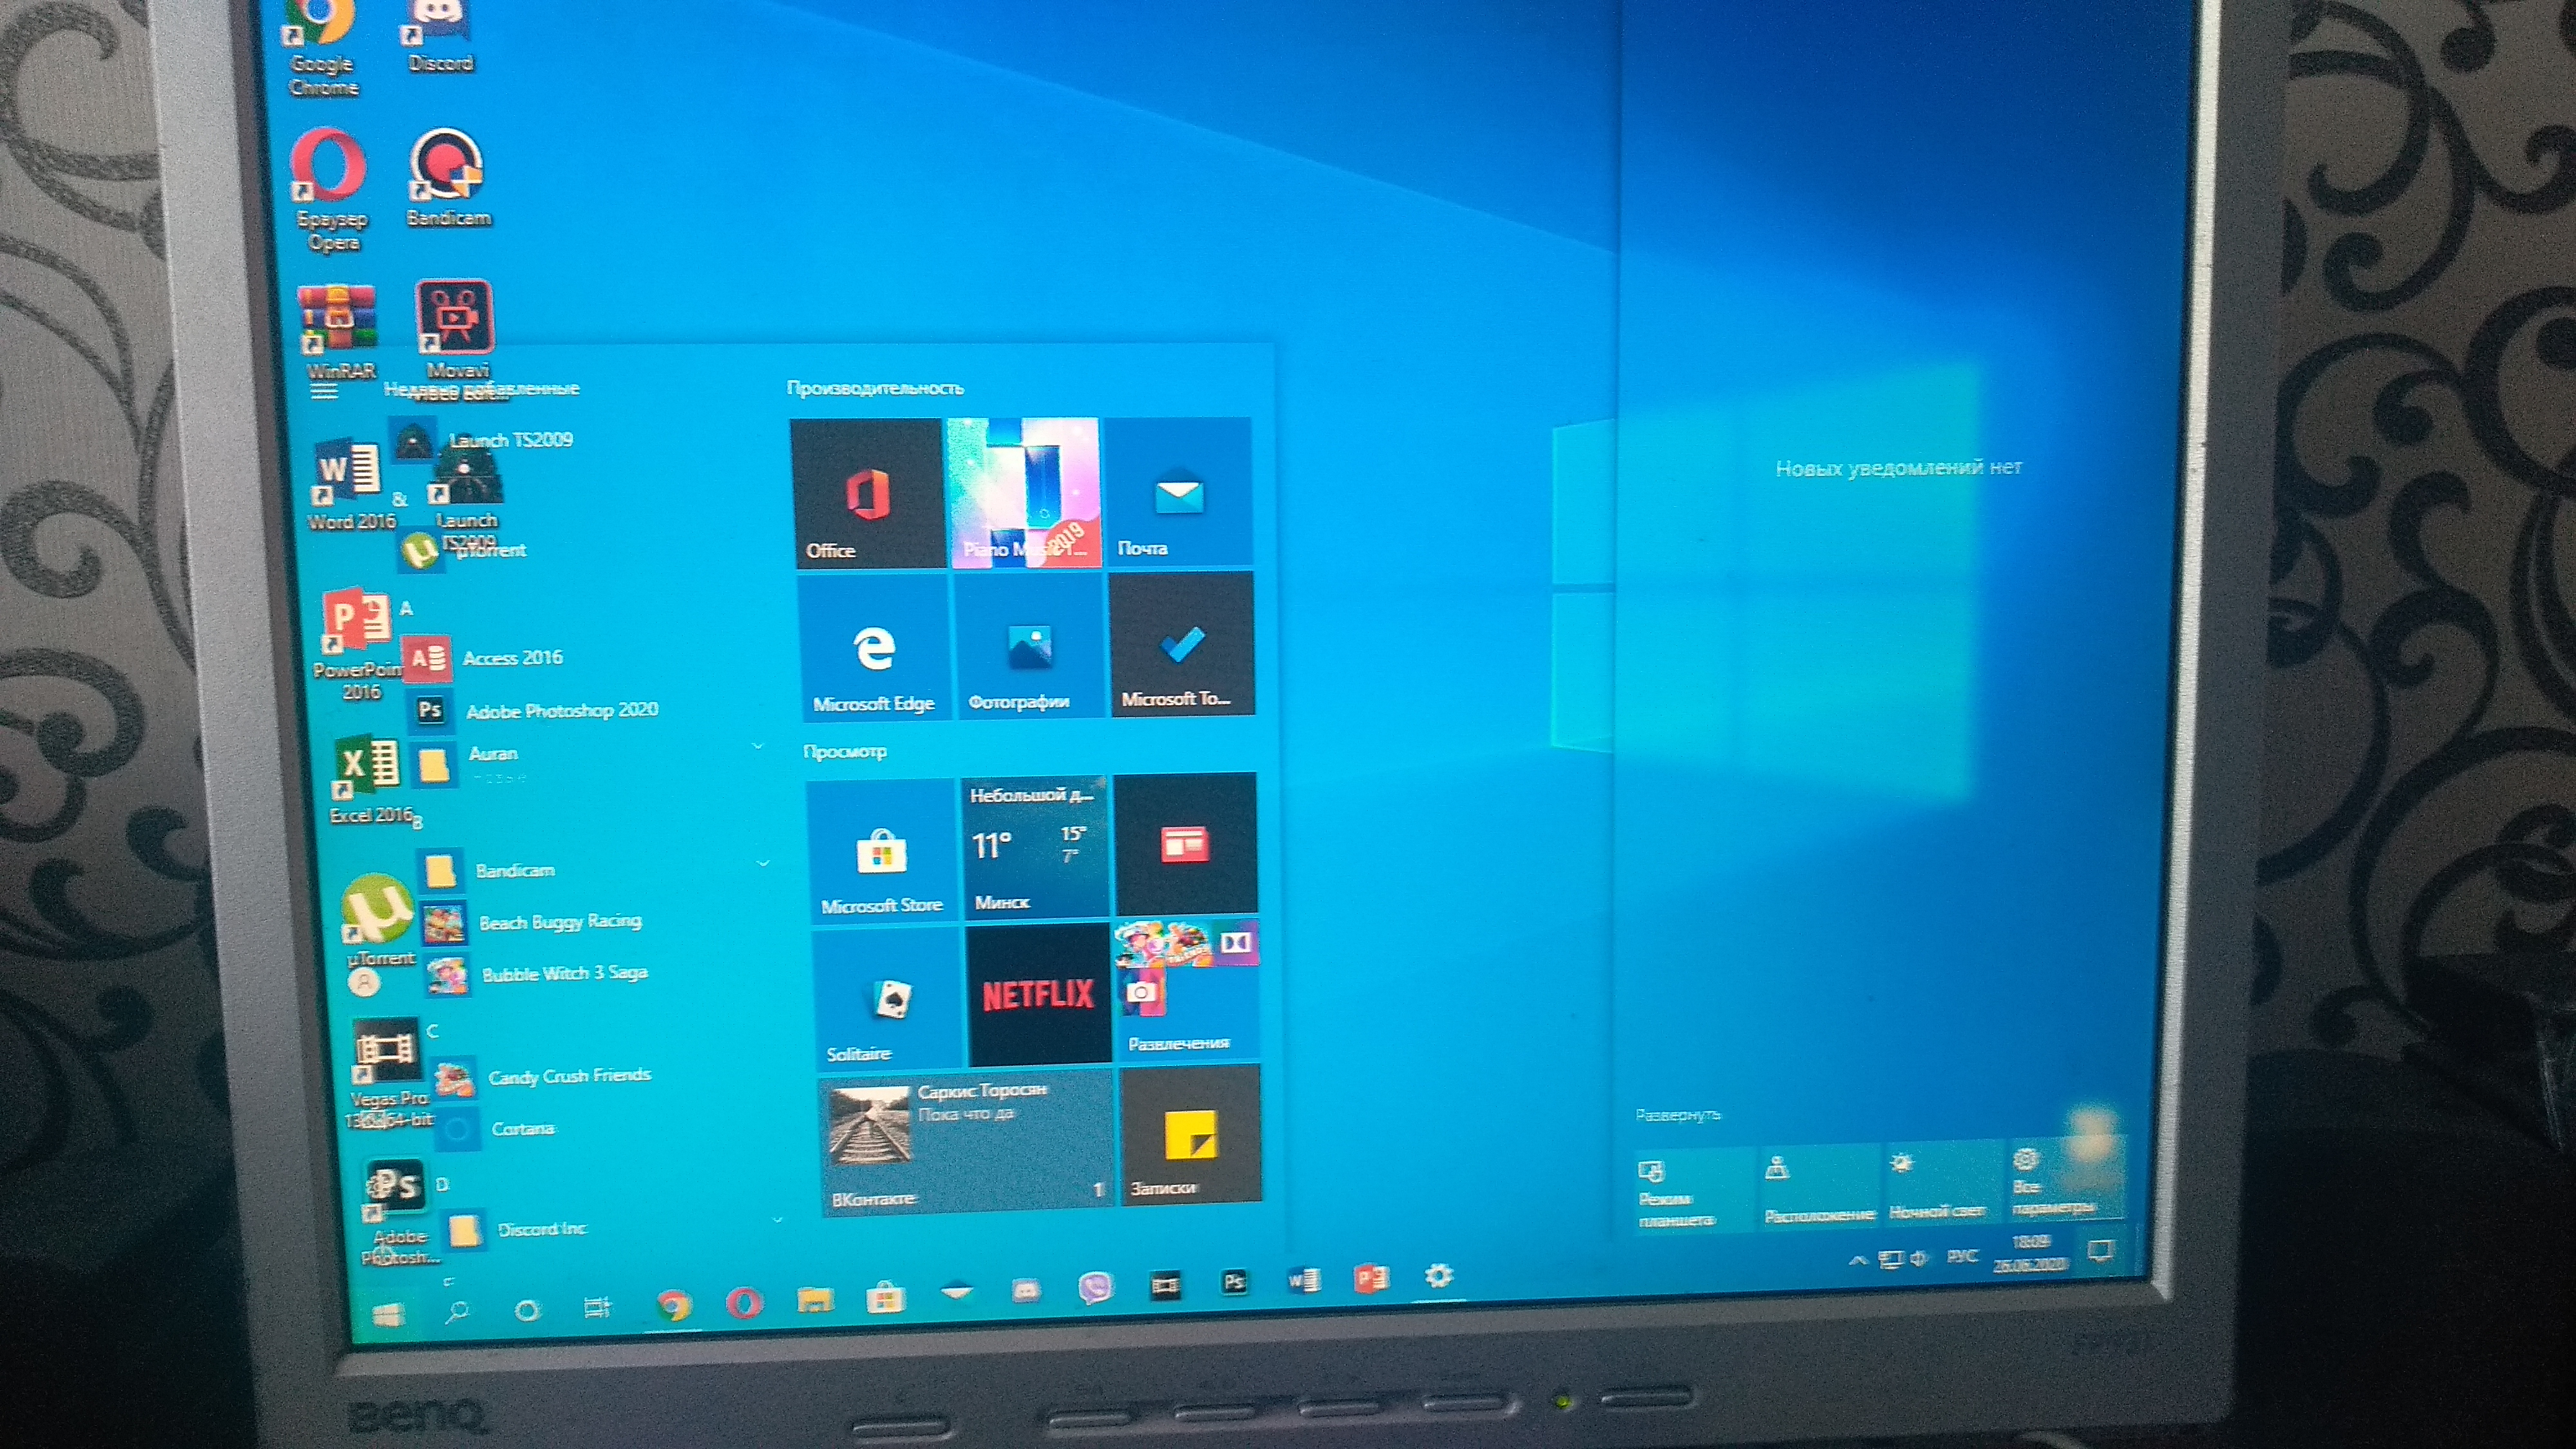Open the Почта mail tile
Viewport: 2576px width, 1449px height.
pos(1179,491)
